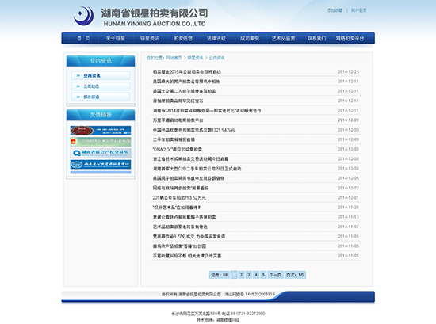This screenshot has height=324, width=436.
Task: Click the 用户登录 link at top right
Action: pyautogui.click(x=358, y=10)
